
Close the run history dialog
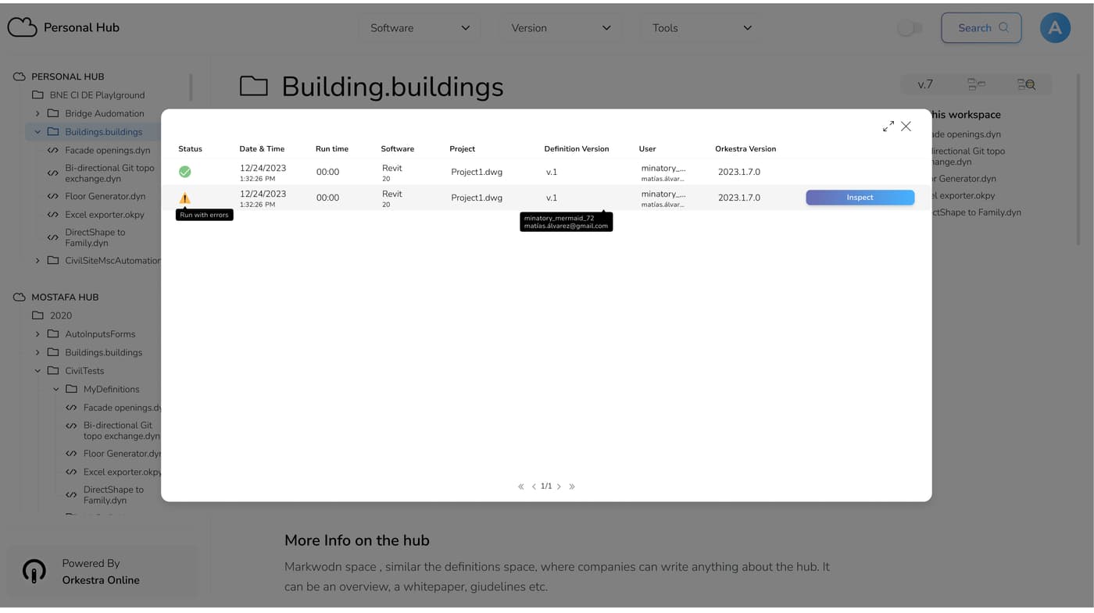click(x=906, y=127)
